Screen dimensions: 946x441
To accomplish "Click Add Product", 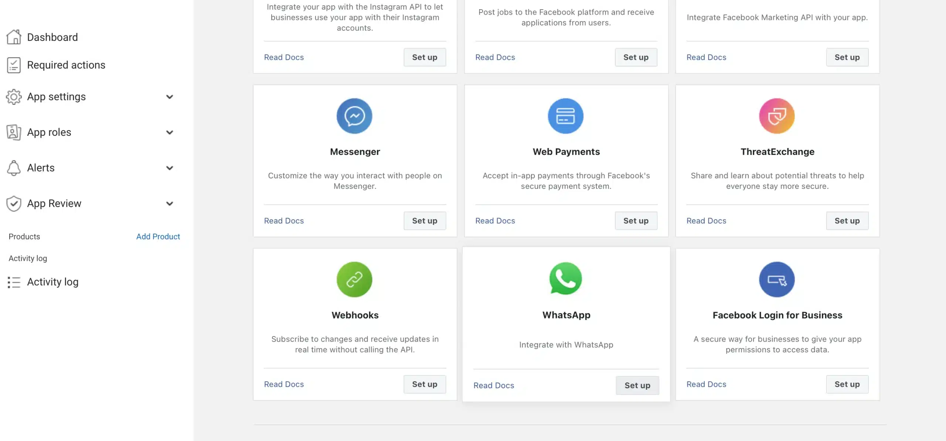I will (158, 237).
